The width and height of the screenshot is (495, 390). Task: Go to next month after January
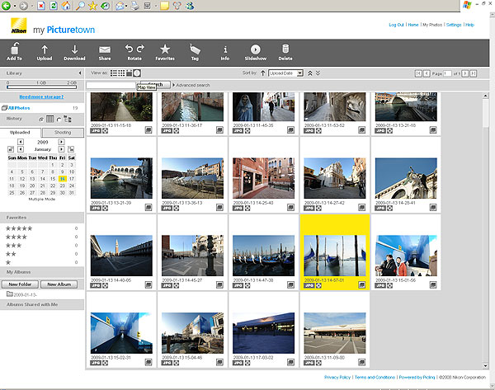click(x=62, y=149)
